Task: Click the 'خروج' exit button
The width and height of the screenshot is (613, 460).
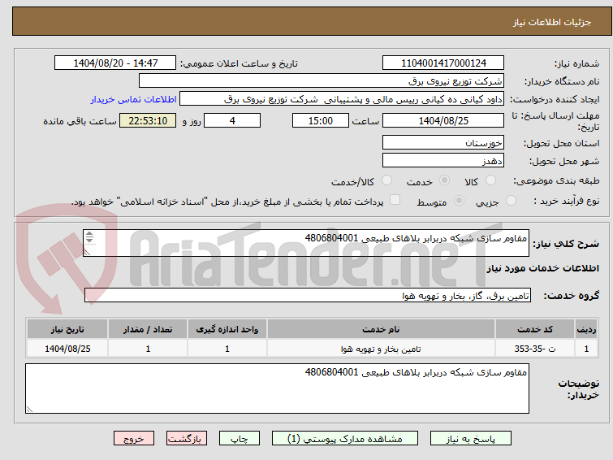Action: (134, 439)
